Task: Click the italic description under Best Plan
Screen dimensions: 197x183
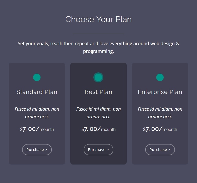Action: 98,113
